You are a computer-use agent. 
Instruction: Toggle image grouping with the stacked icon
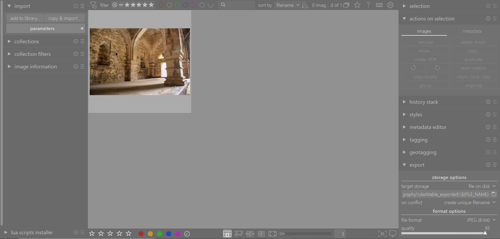(346, 5)
